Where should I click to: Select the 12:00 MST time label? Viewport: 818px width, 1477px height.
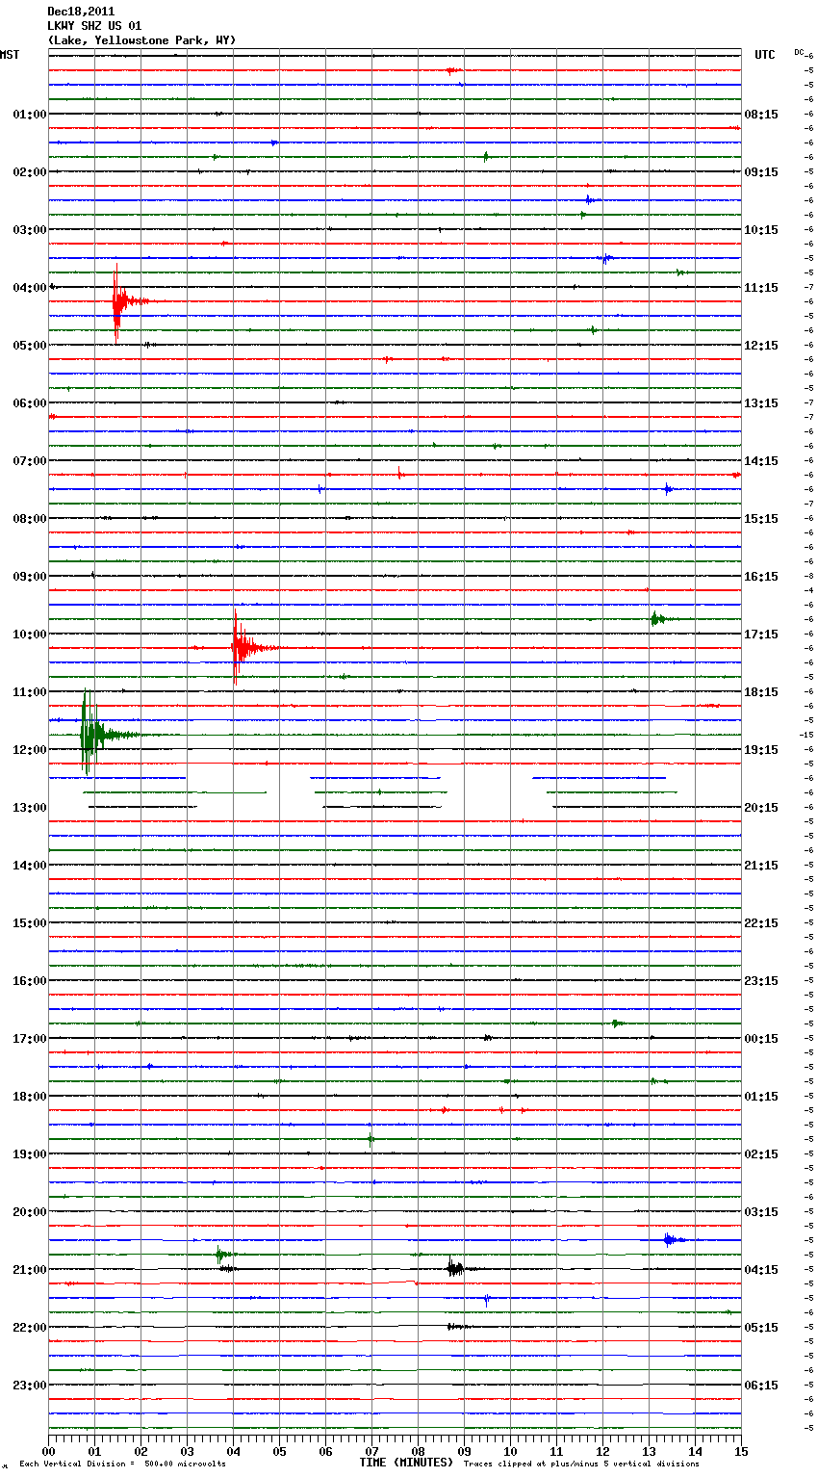(x=29, y=750)
